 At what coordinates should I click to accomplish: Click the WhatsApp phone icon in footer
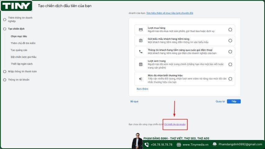147,144
